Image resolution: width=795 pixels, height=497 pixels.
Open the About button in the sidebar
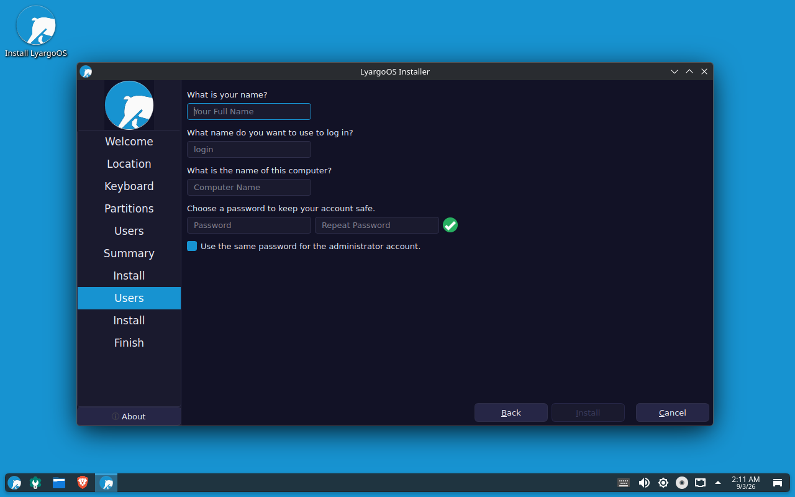click(129, 416)
